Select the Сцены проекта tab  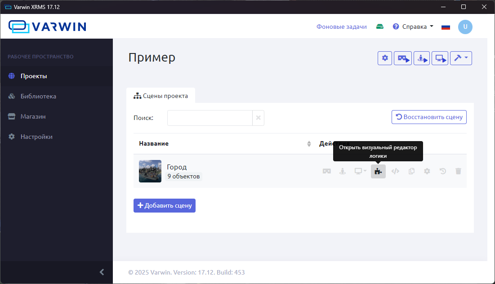[x=161, y=96]
